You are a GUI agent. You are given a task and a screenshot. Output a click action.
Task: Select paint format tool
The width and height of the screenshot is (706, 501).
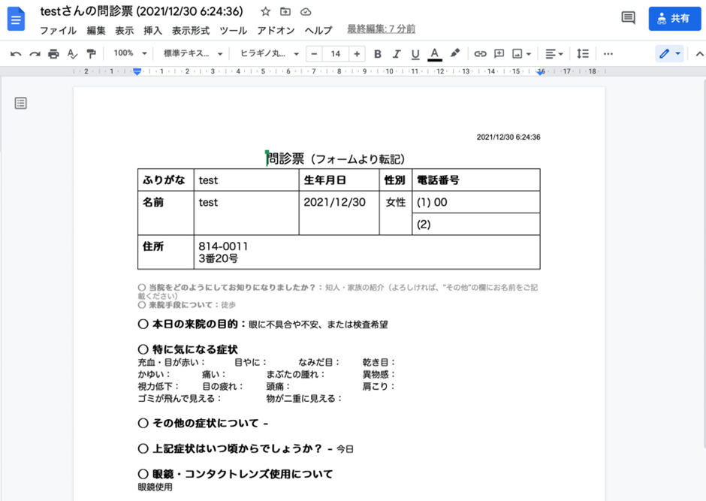(x=91, y=54)
